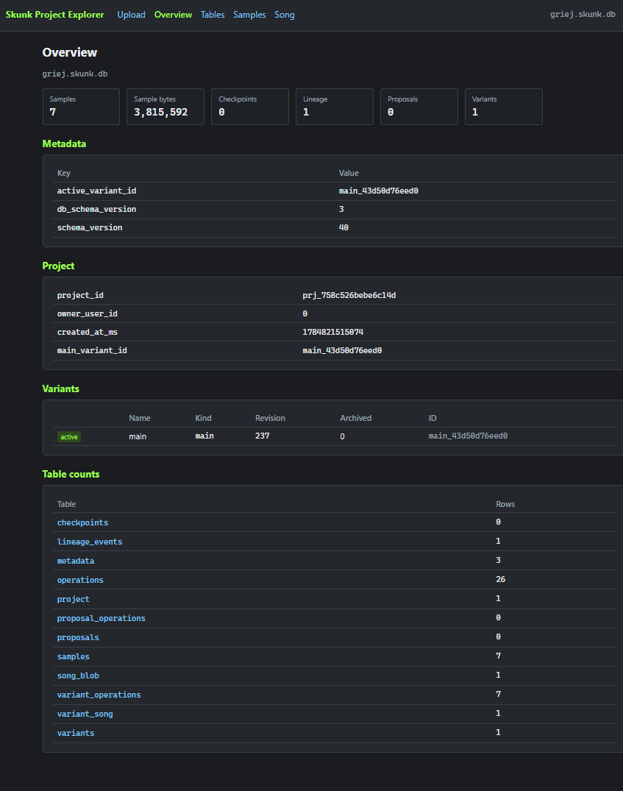Viewport: 623px width, 791px height.
Task: Open the Tables nav link
Action: coord(213,15)
